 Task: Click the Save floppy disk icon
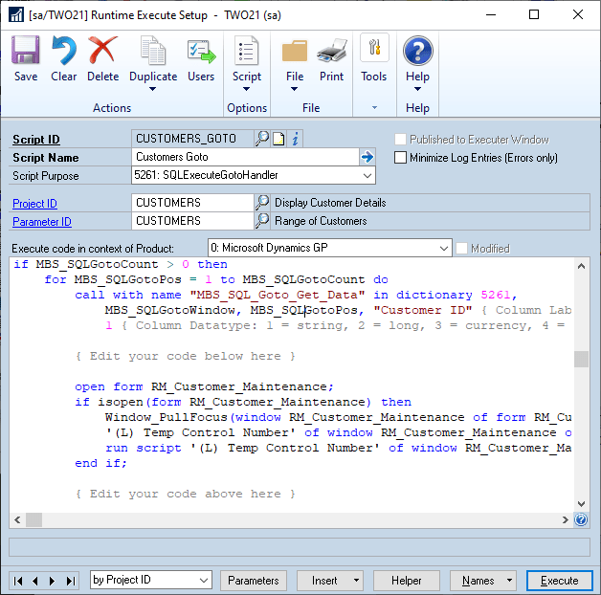click(x=26, y=50)
